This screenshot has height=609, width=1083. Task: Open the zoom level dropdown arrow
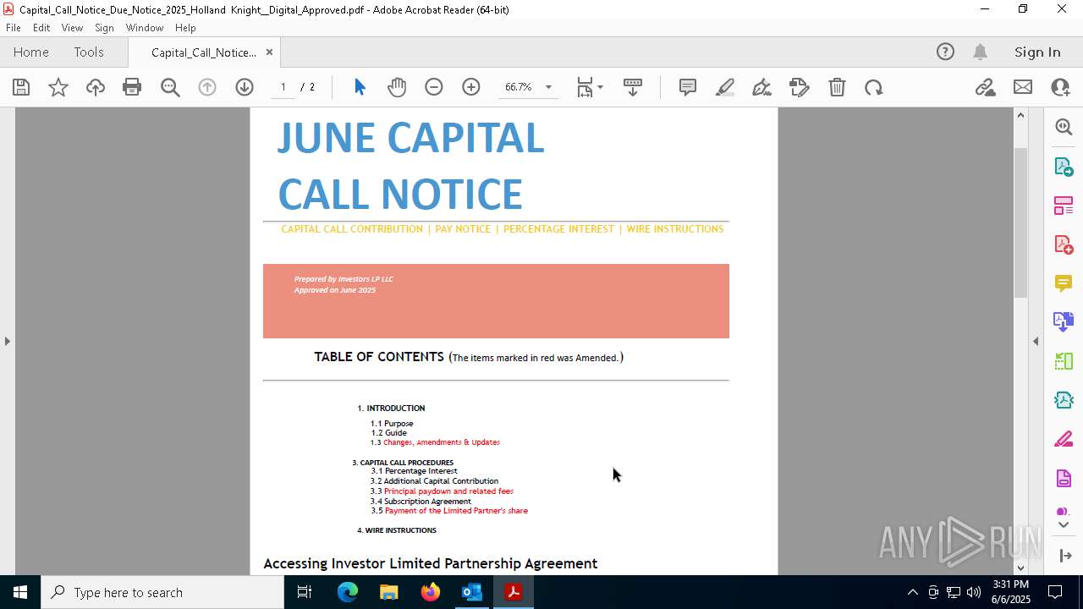pyautogui.click(x=548, y=87)
